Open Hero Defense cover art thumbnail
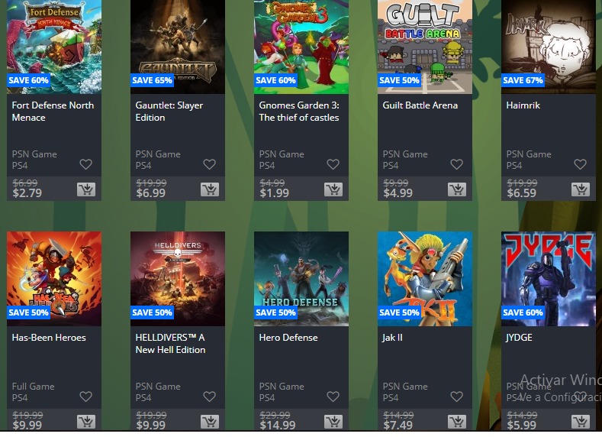Screen dimensions: 602x437 tap(301, 279)
